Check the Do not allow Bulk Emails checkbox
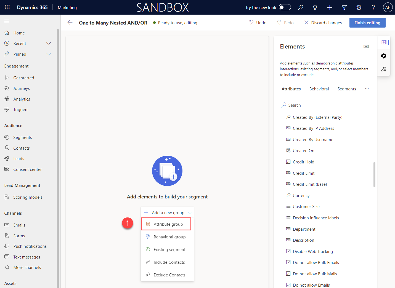Image resolution: width=395 pixels, height=288 pixels. (288, 262)
